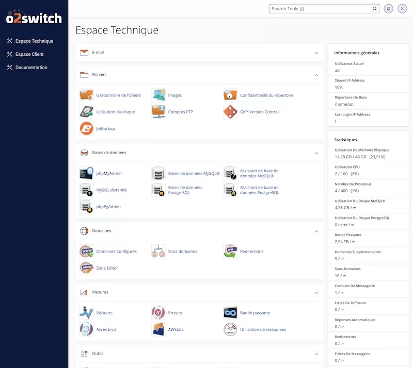Click the o2switch logo
The width and height of the screenshot is (413, 368).
pos(34,17)
